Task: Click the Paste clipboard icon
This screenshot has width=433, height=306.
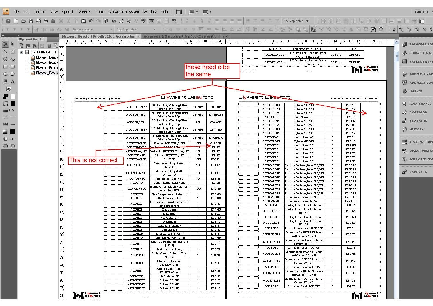Action: [x=84, y=21]
